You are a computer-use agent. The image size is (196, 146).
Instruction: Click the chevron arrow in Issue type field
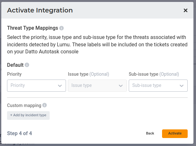coord(120,86)
